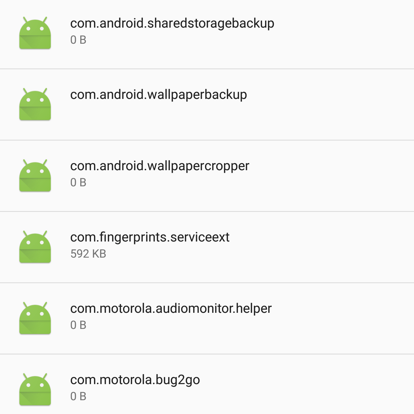This screenshot has width=414, height=414.
Task: Tap the 0 B size under bug2go
Action: click(78, 396)
